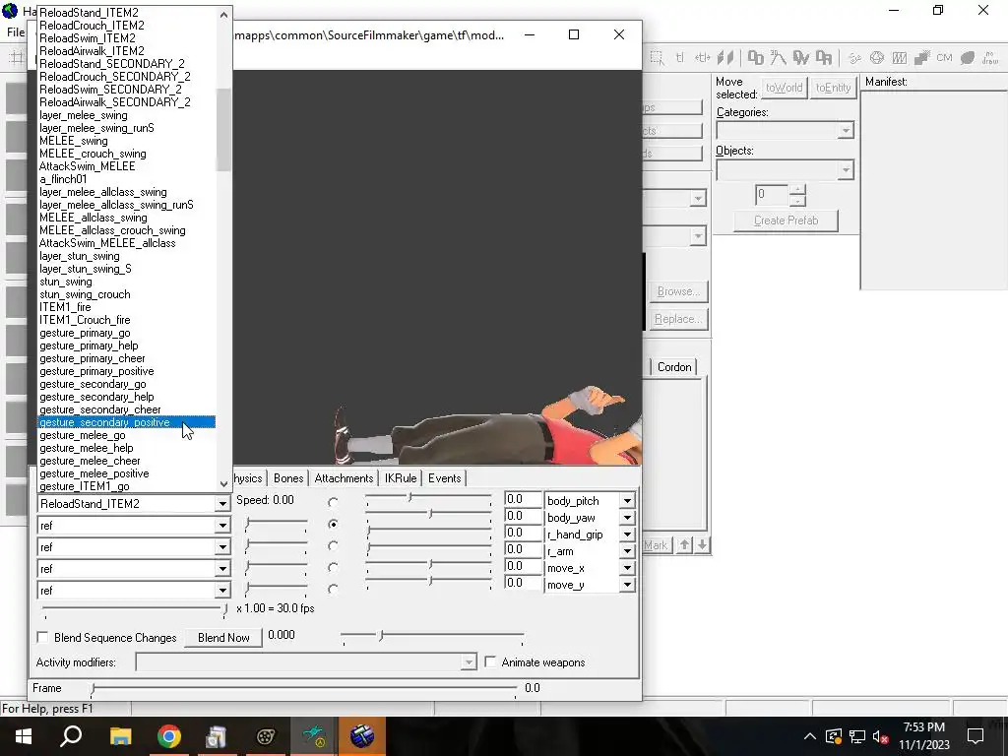Switch to the Cordon tab
Viewport: 1008px width, 756px height.
pyautogui.click(x=674, y=367)
